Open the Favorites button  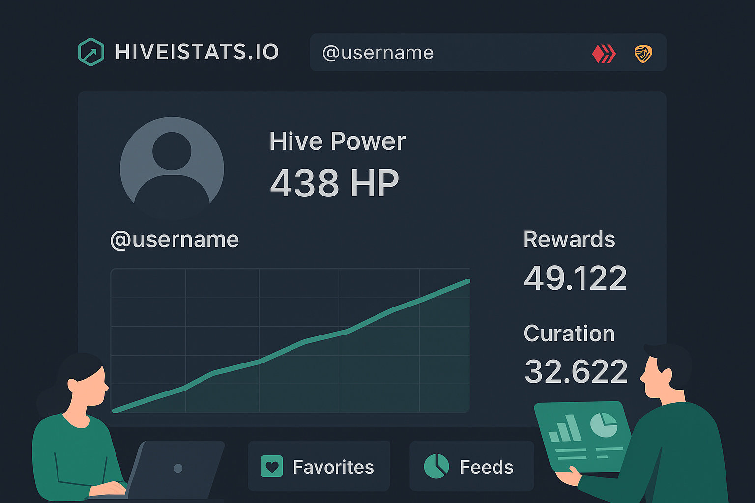point(319,466)
